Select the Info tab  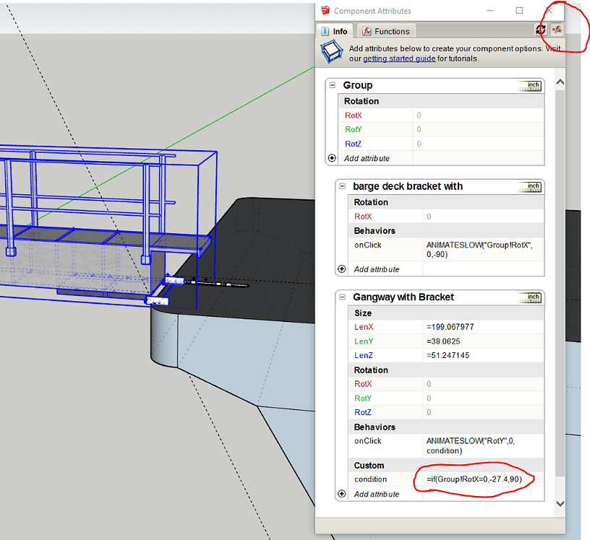point(335,31)
